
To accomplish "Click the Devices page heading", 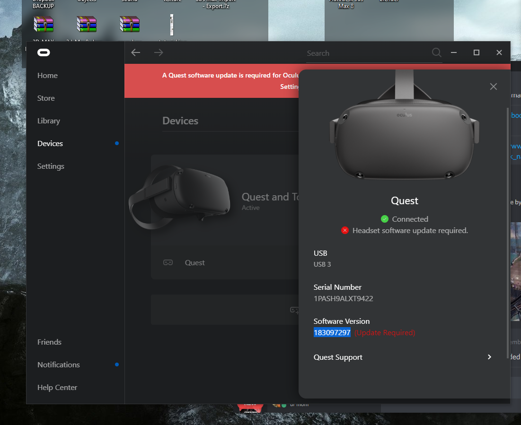I will (x=180, y=121).
